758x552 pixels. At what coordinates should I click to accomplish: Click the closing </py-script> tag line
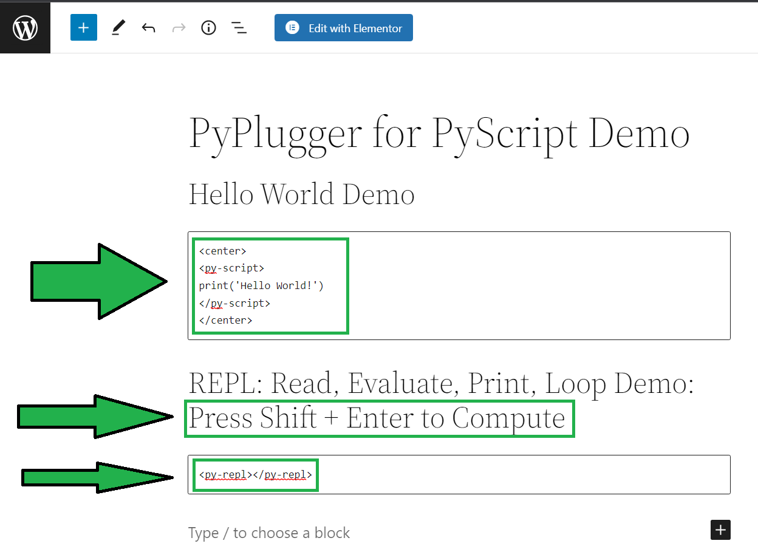coord(234,302)
